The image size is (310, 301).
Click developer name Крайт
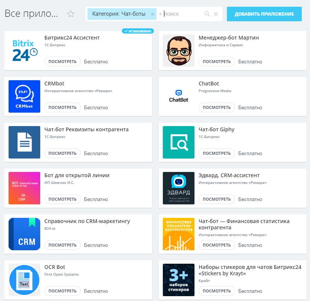(204, 281)
